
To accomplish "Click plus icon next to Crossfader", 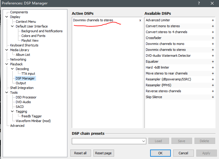I will (x=212, y=38).
